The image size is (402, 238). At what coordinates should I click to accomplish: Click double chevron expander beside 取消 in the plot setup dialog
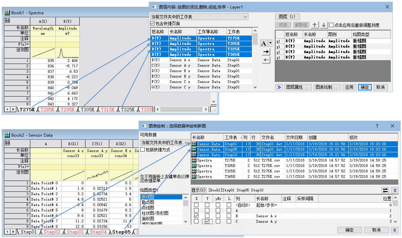pos(395,230)
